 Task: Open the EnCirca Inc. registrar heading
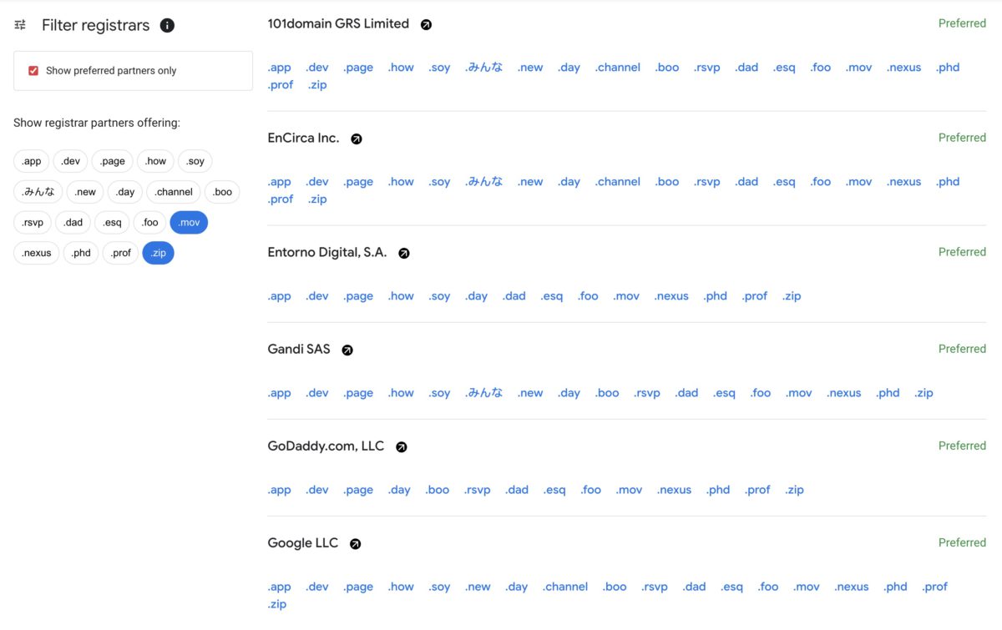[303, 138]
